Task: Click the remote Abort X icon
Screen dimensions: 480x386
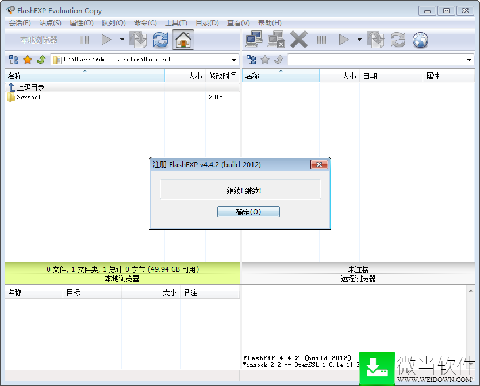Action: 299,40
